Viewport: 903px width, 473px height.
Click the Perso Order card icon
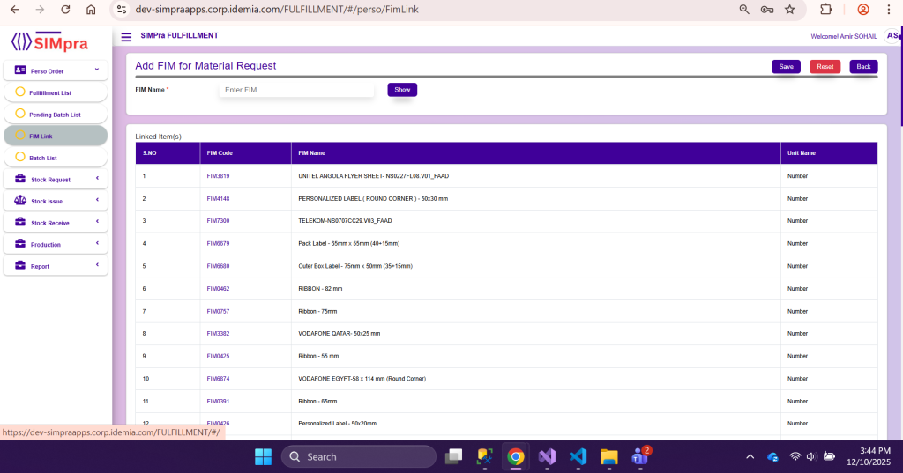(20, 70)
